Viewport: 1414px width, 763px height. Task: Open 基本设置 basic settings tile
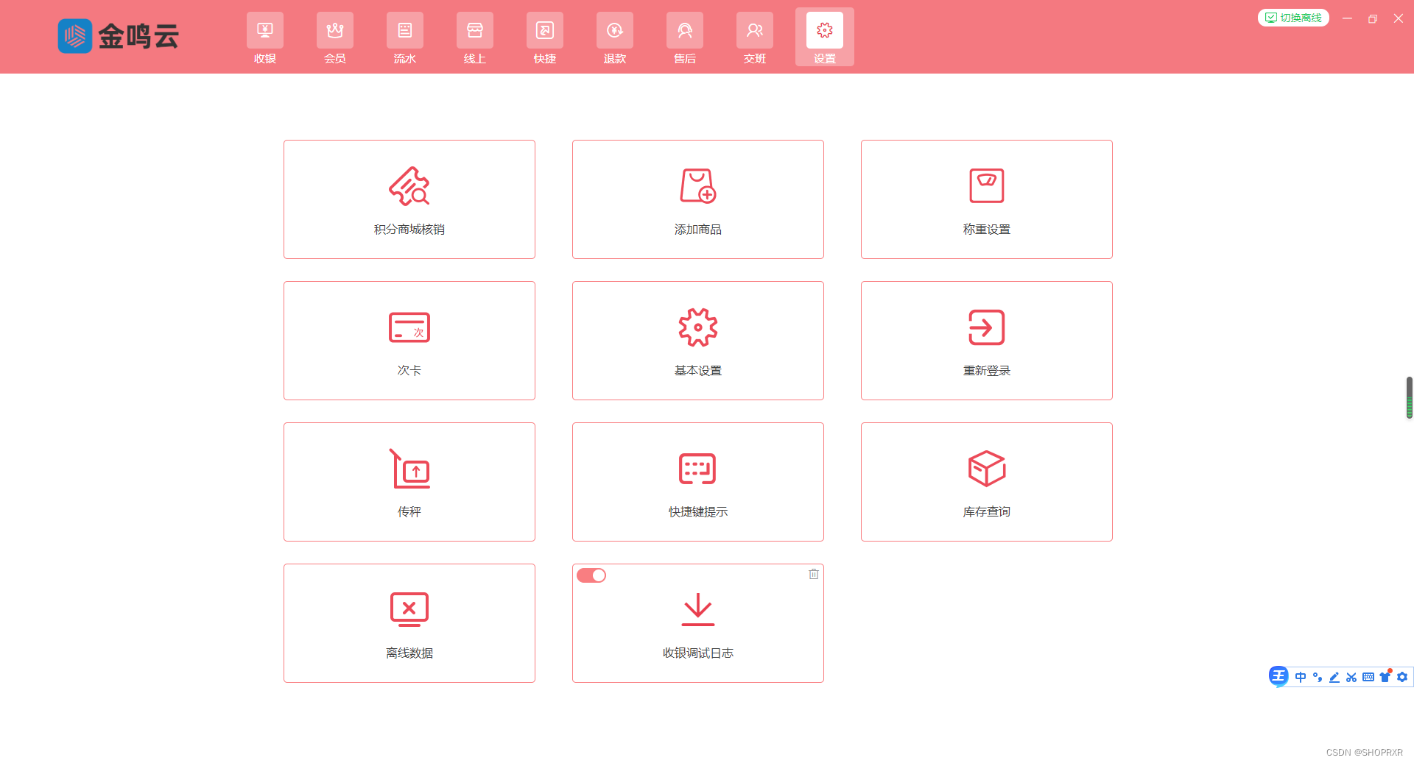pyautogui.click(x=698, y=341)
